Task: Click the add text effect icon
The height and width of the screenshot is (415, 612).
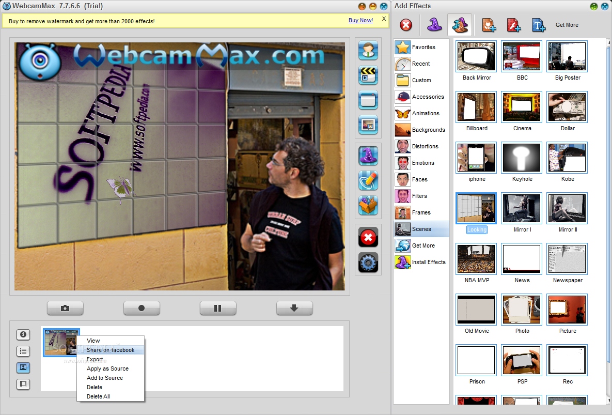Action: 539,25
